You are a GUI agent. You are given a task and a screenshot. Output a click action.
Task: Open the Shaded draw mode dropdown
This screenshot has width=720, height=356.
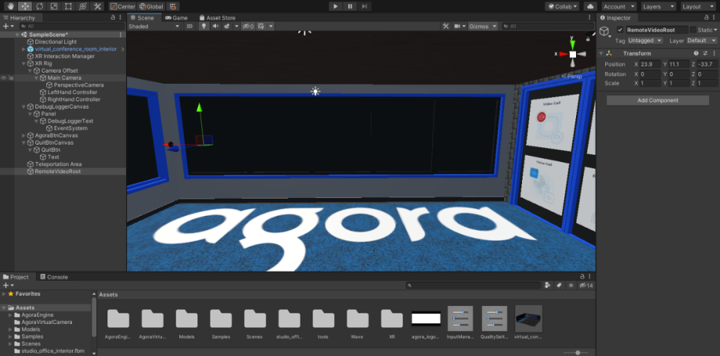154,26
